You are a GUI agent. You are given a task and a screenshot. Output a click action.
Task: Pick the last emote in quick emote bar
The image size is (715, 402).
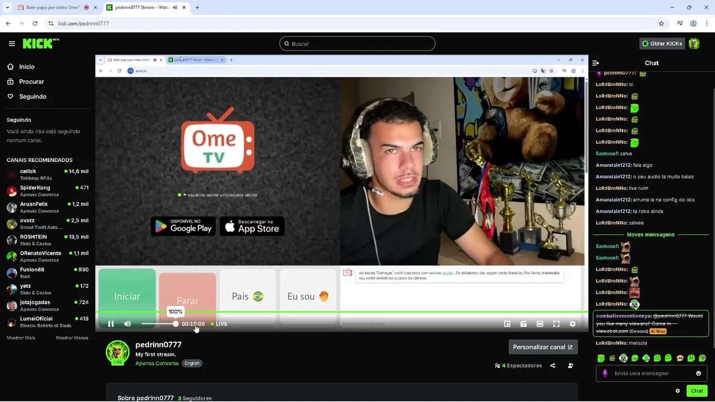[x=702, y=358]
